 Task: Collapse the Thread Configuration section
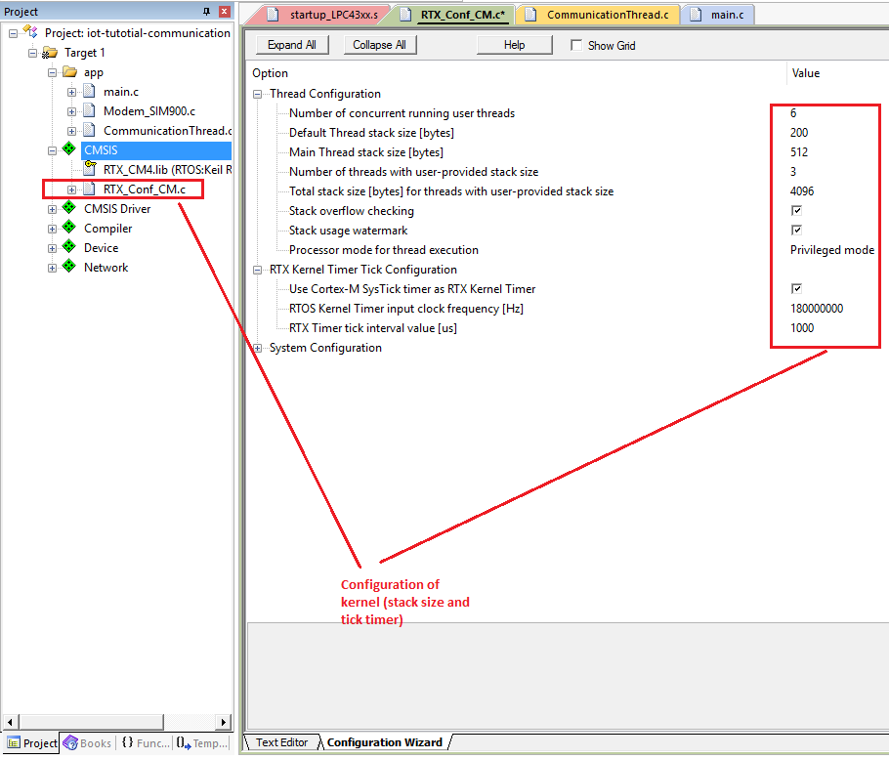point(258,94)
